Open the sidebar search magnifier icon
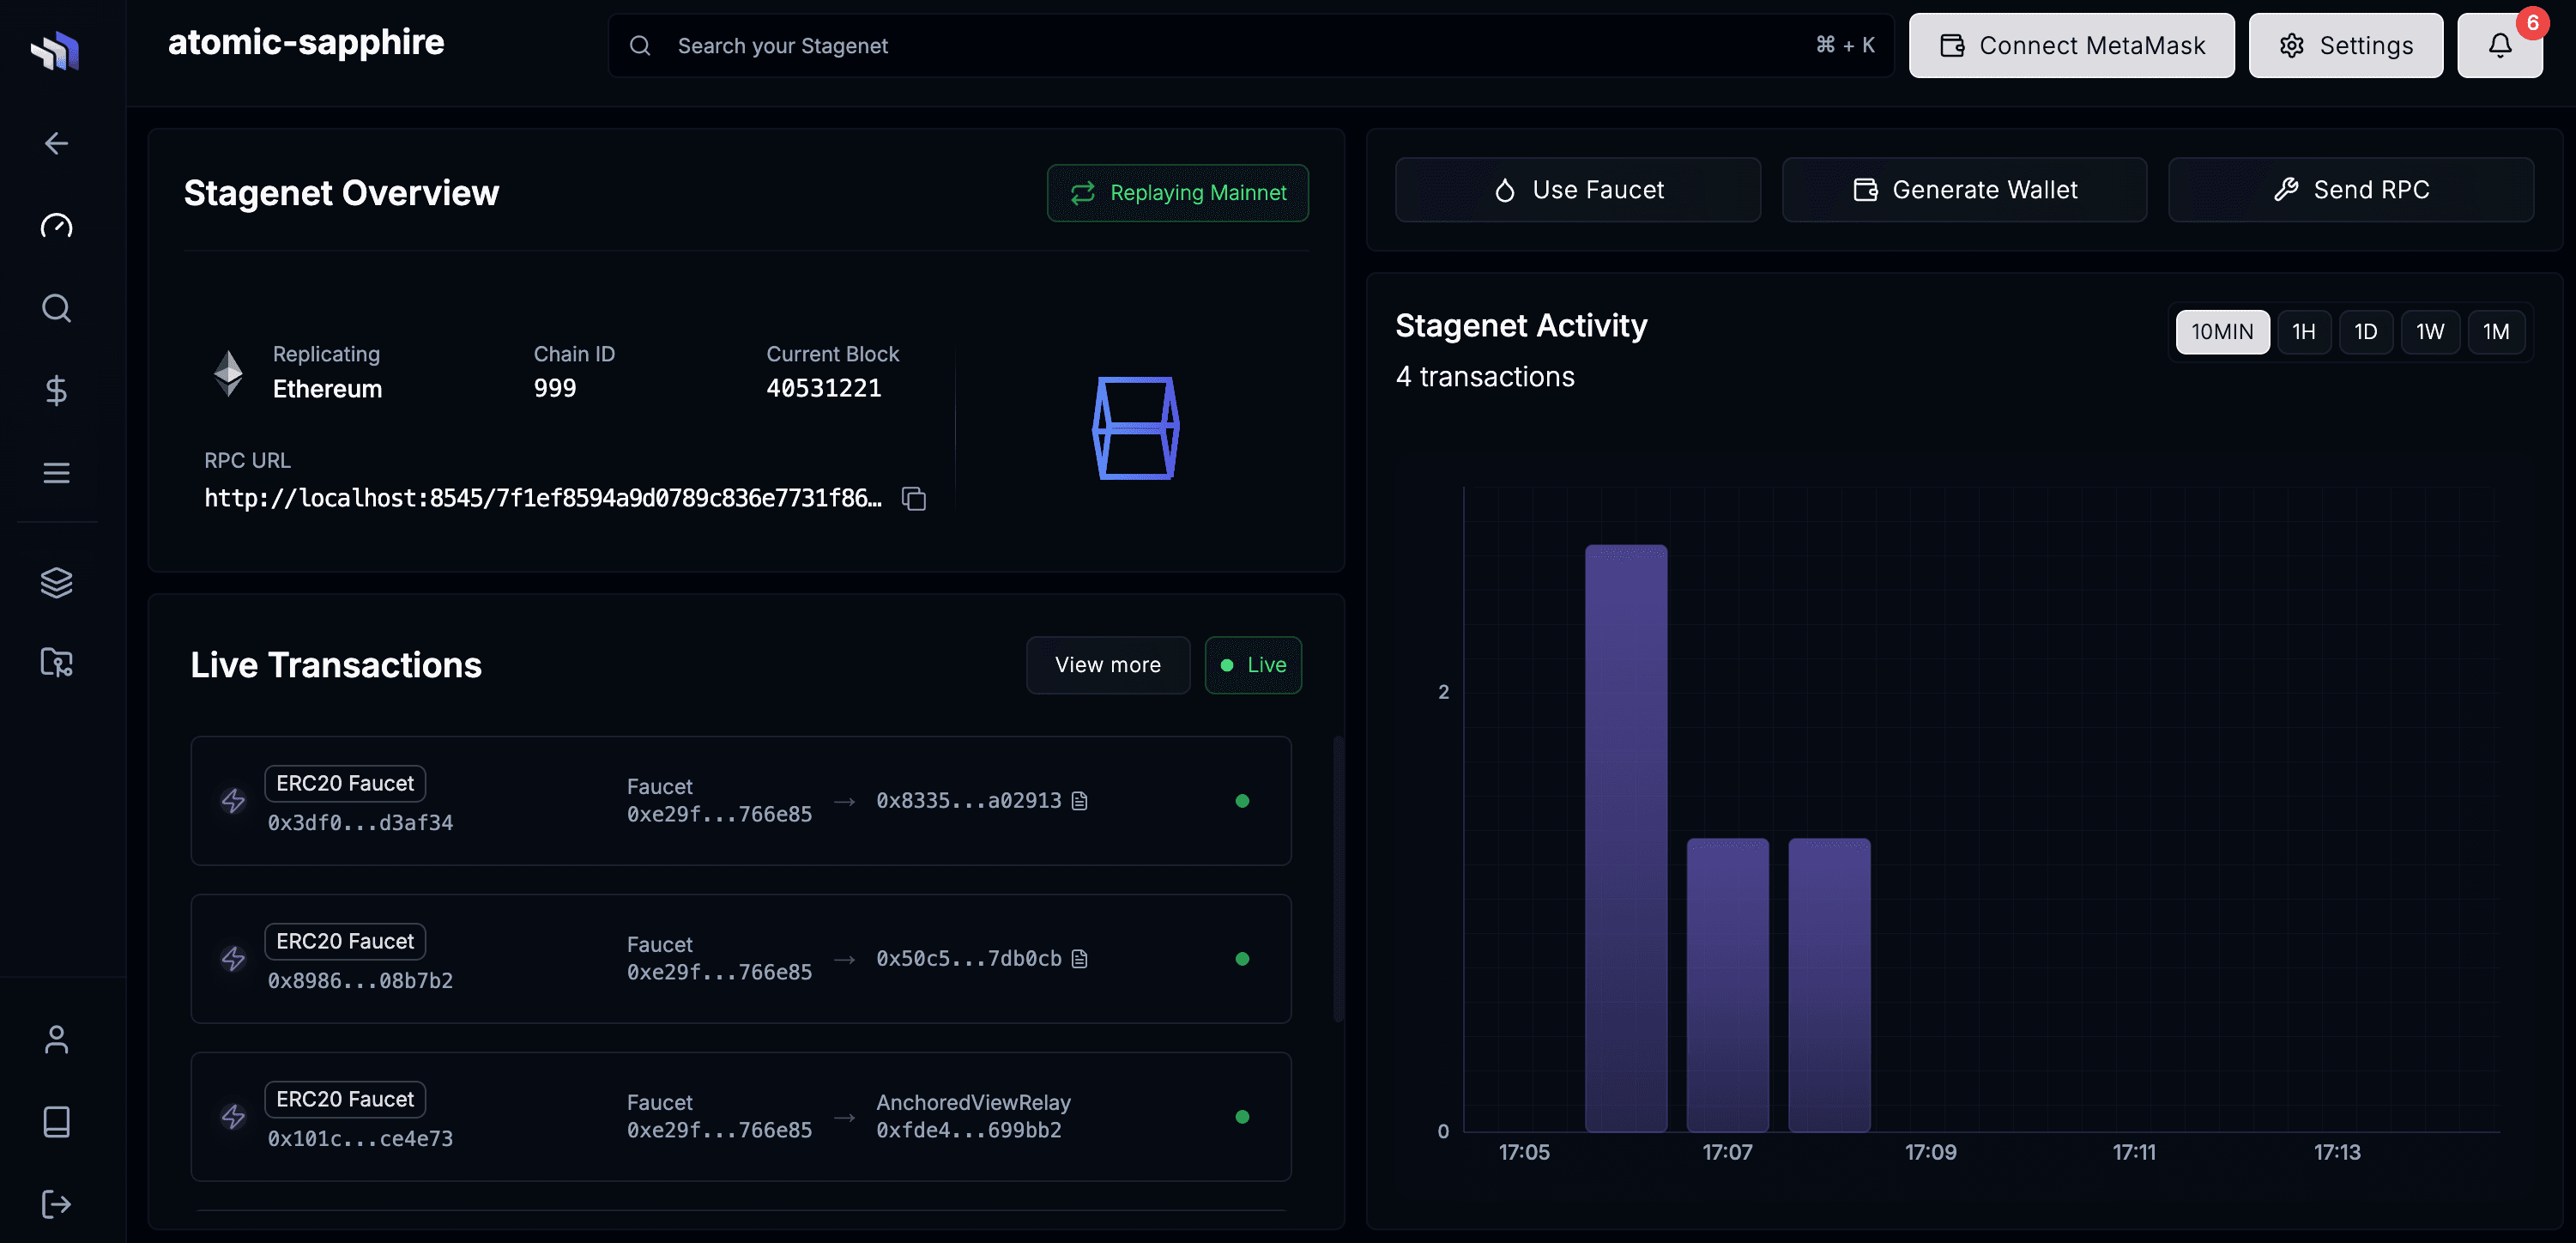Screen dimensions: 2576x1243 (x=56, y=308)
